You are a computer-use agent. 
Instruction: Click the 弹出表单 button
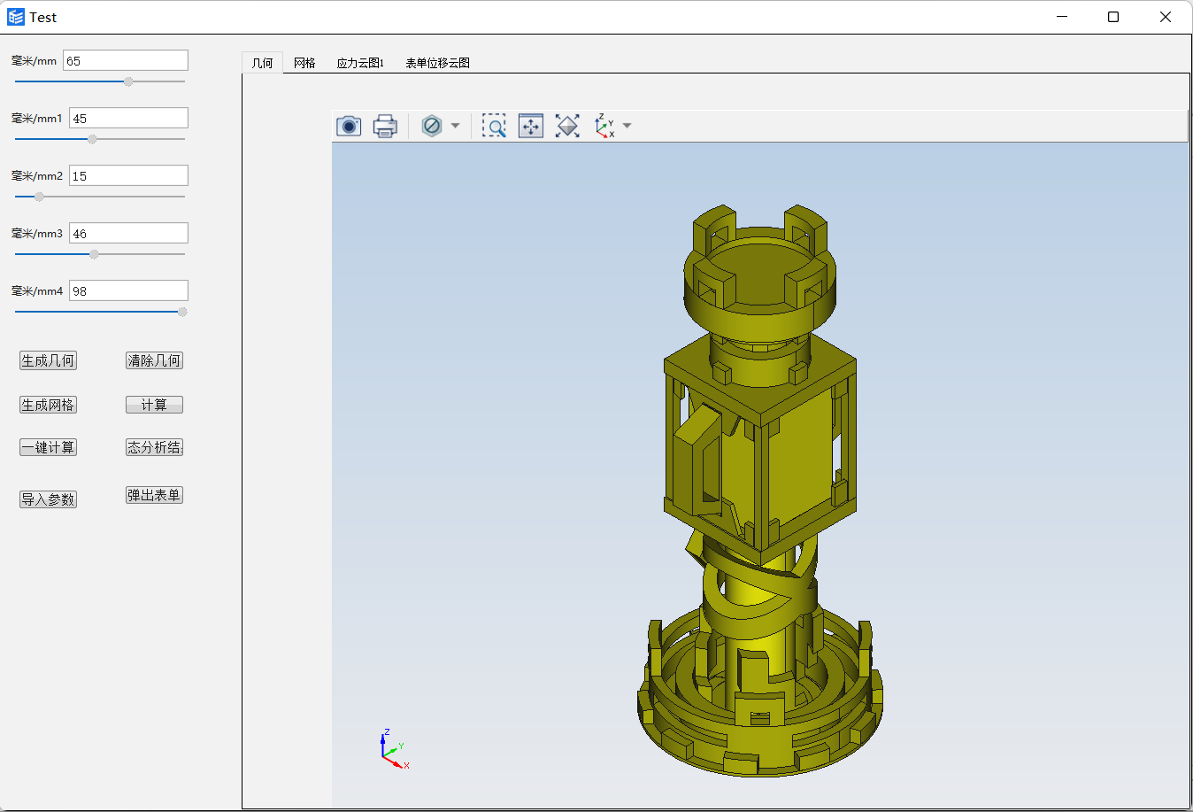(154, 495)
